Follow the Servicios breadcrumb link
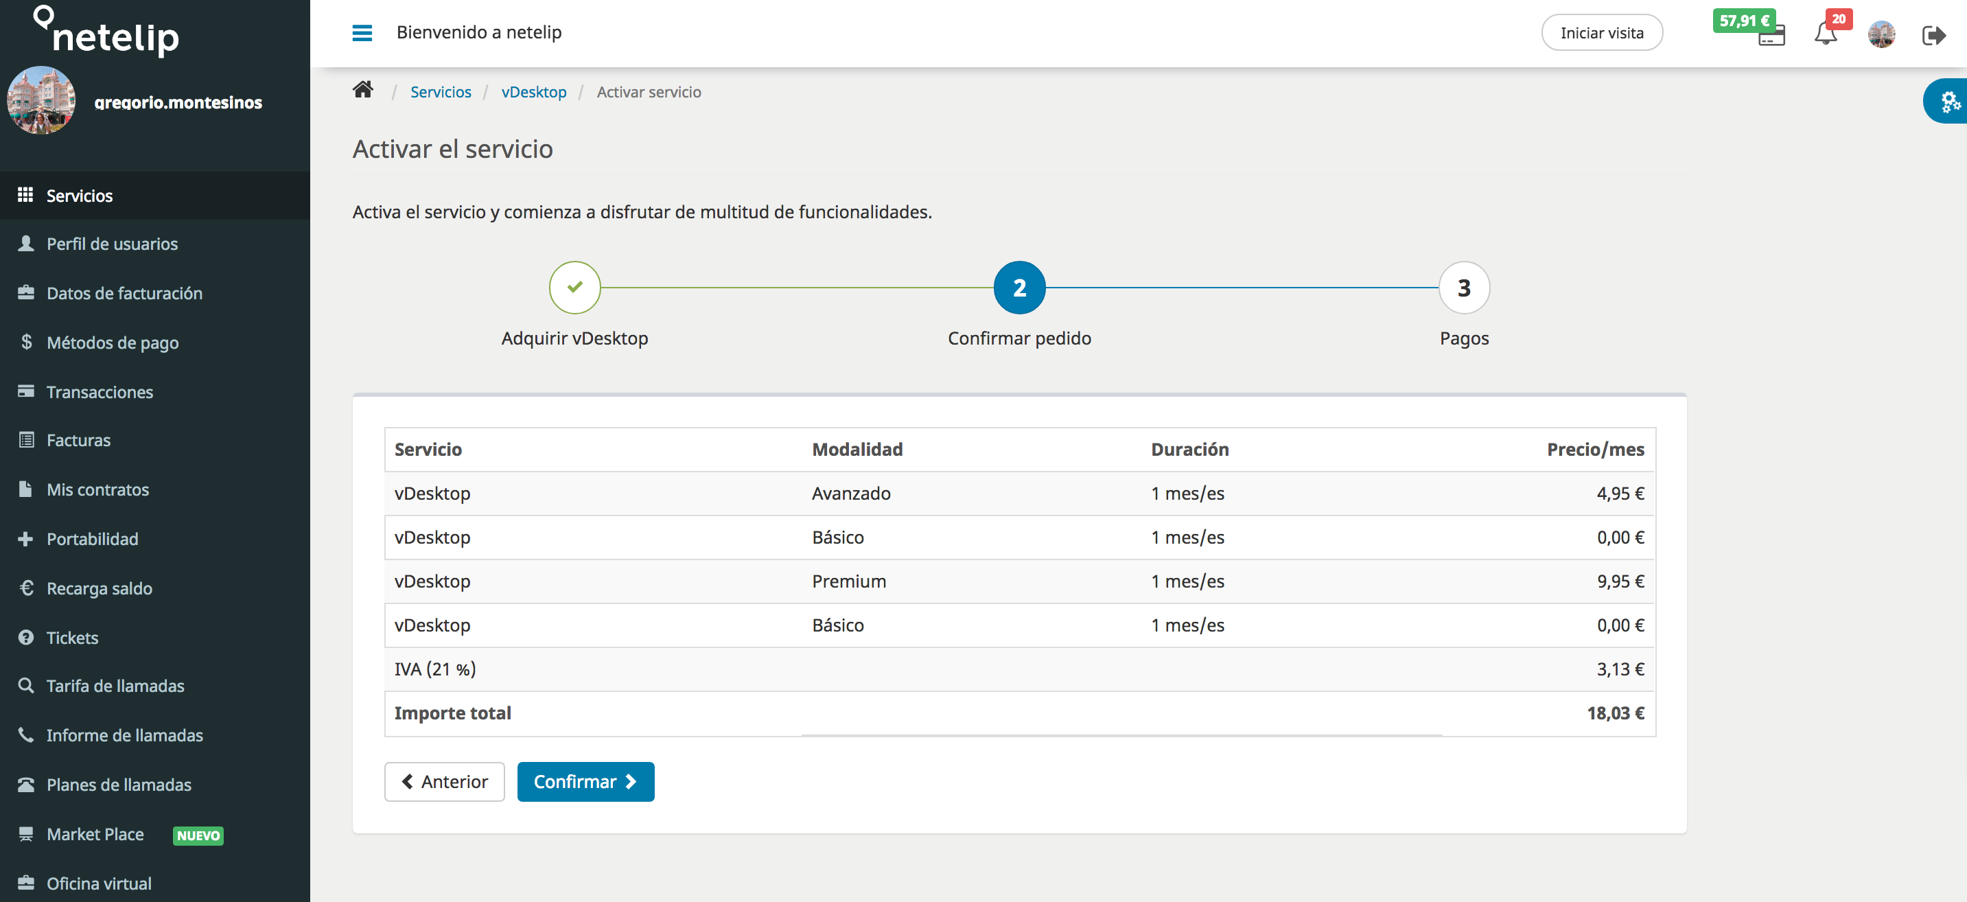 pos(441,92)
